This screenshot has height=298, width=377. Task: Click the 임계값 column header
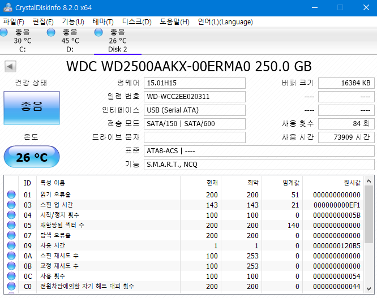coord(282,183)
